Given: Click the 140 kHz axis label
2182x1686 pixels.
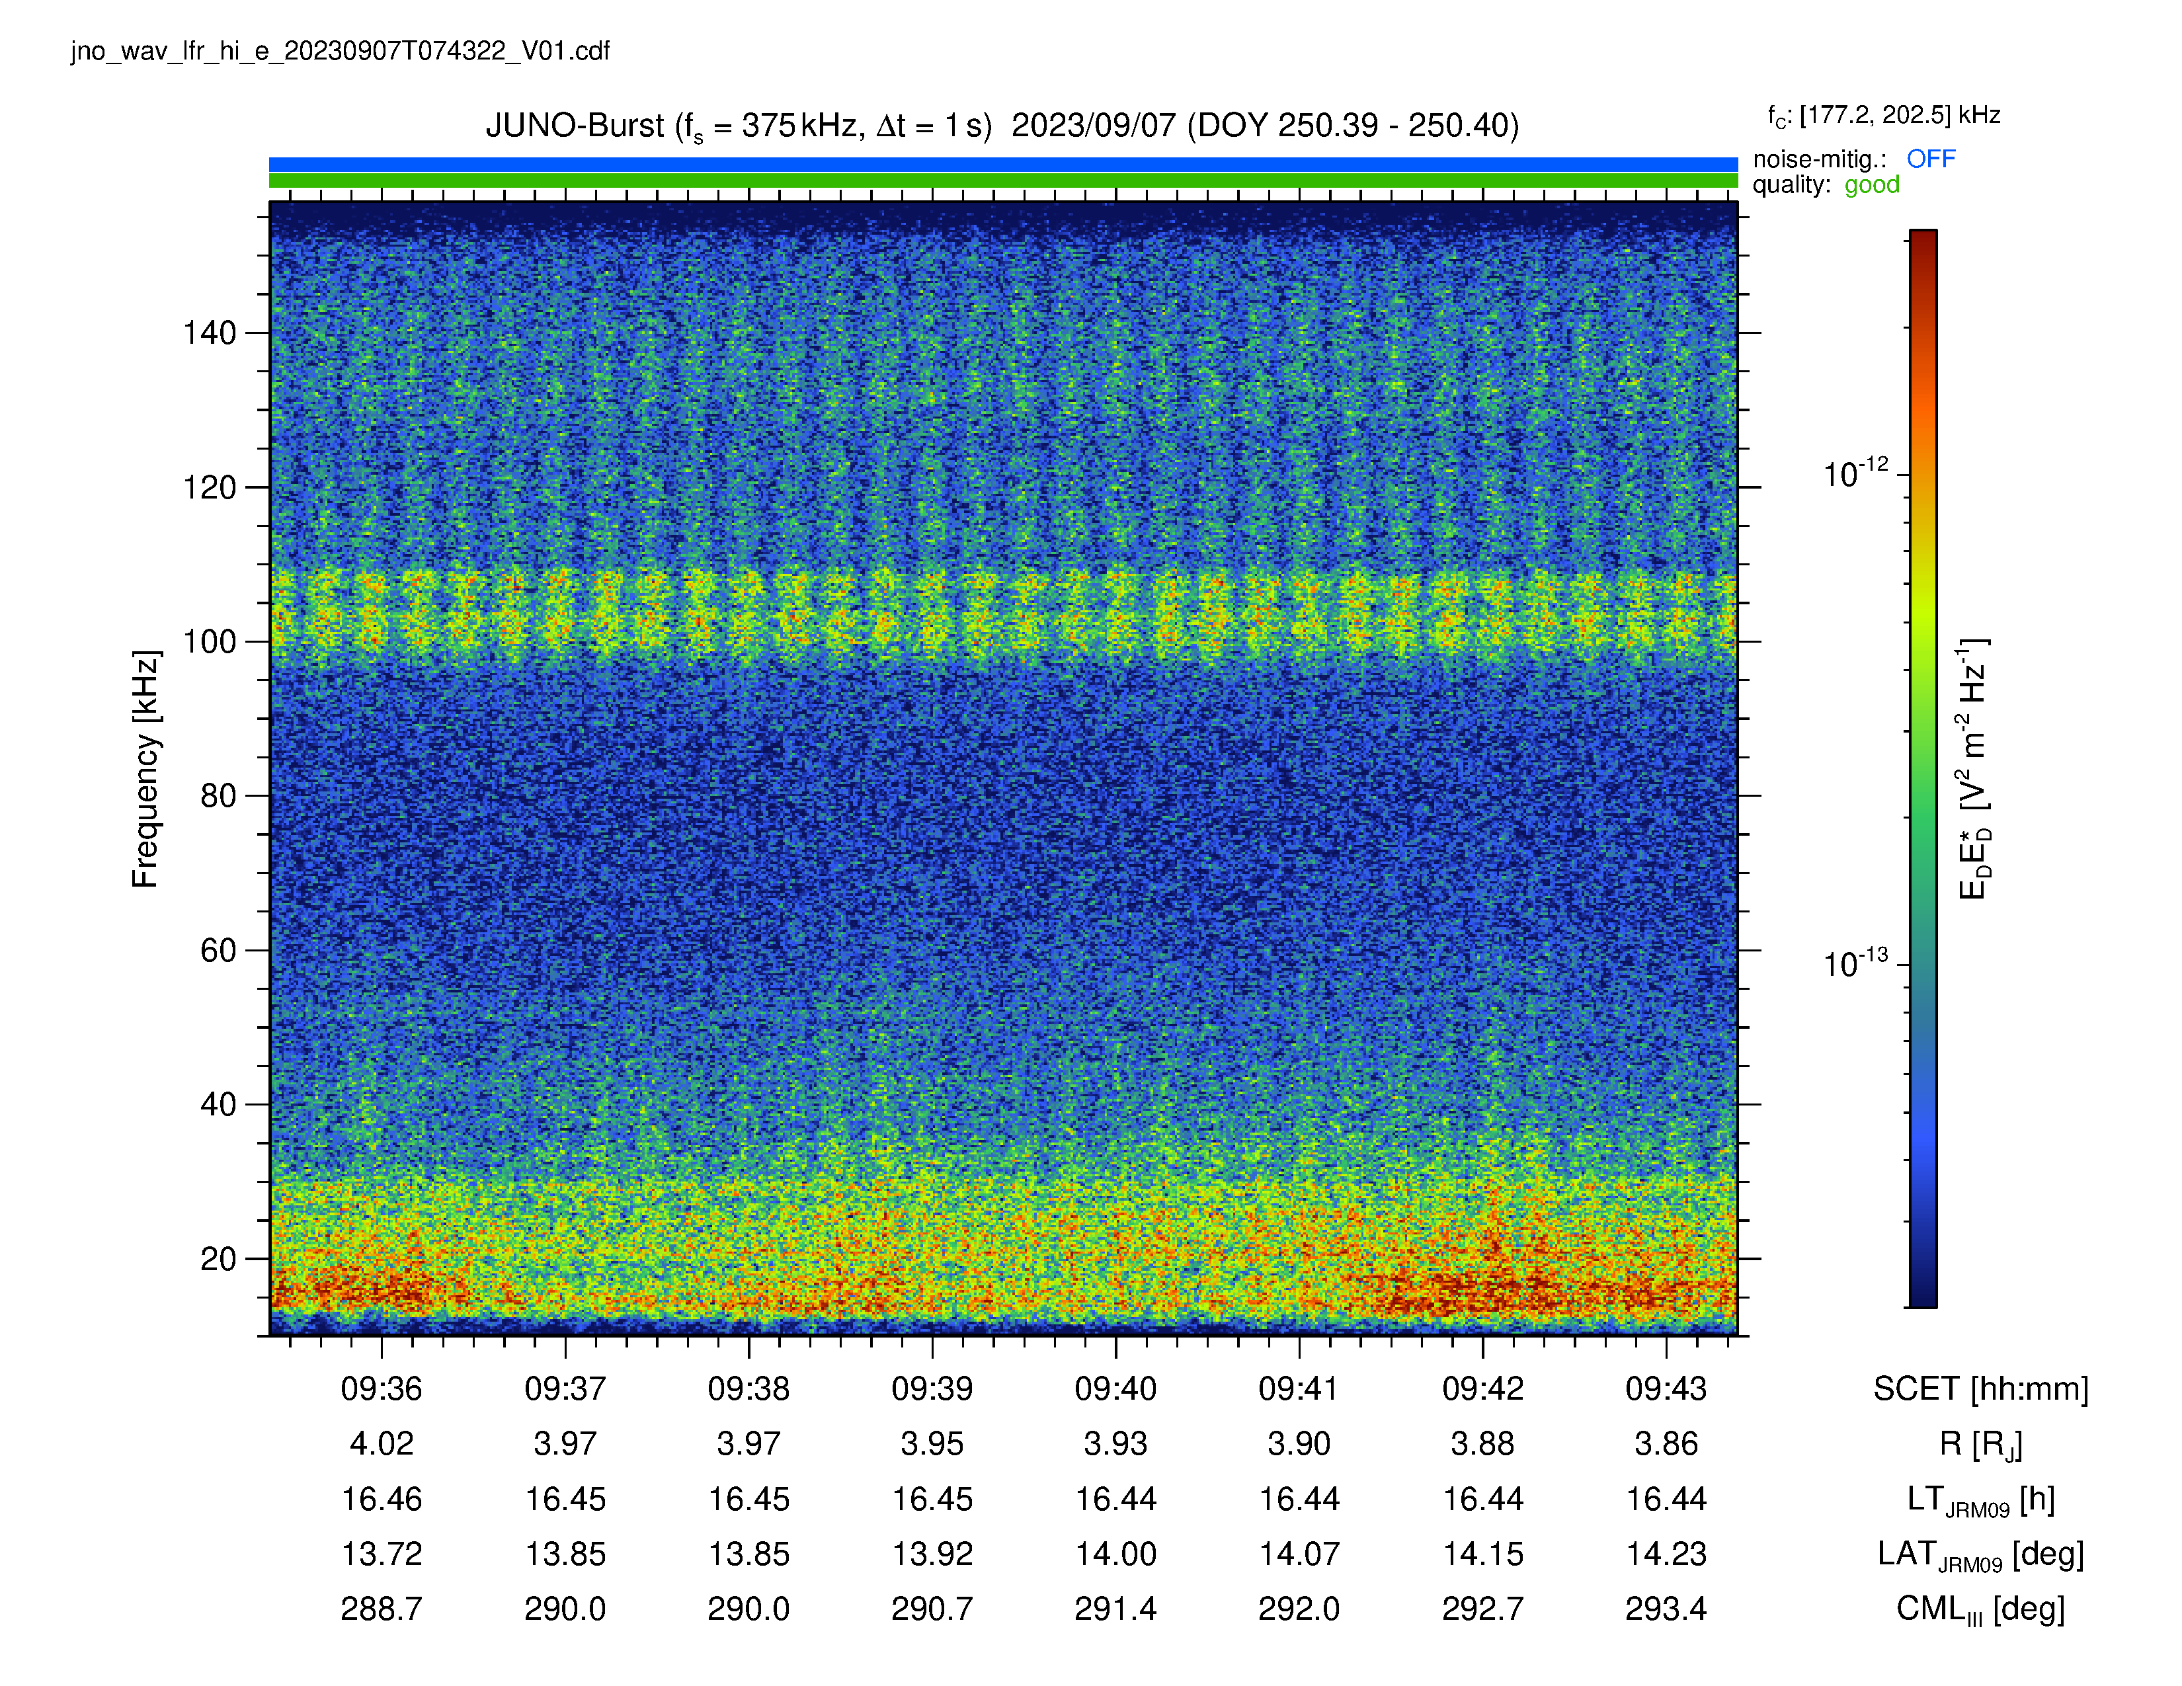Looking at the screenshot, I should [x=209, y=333].
